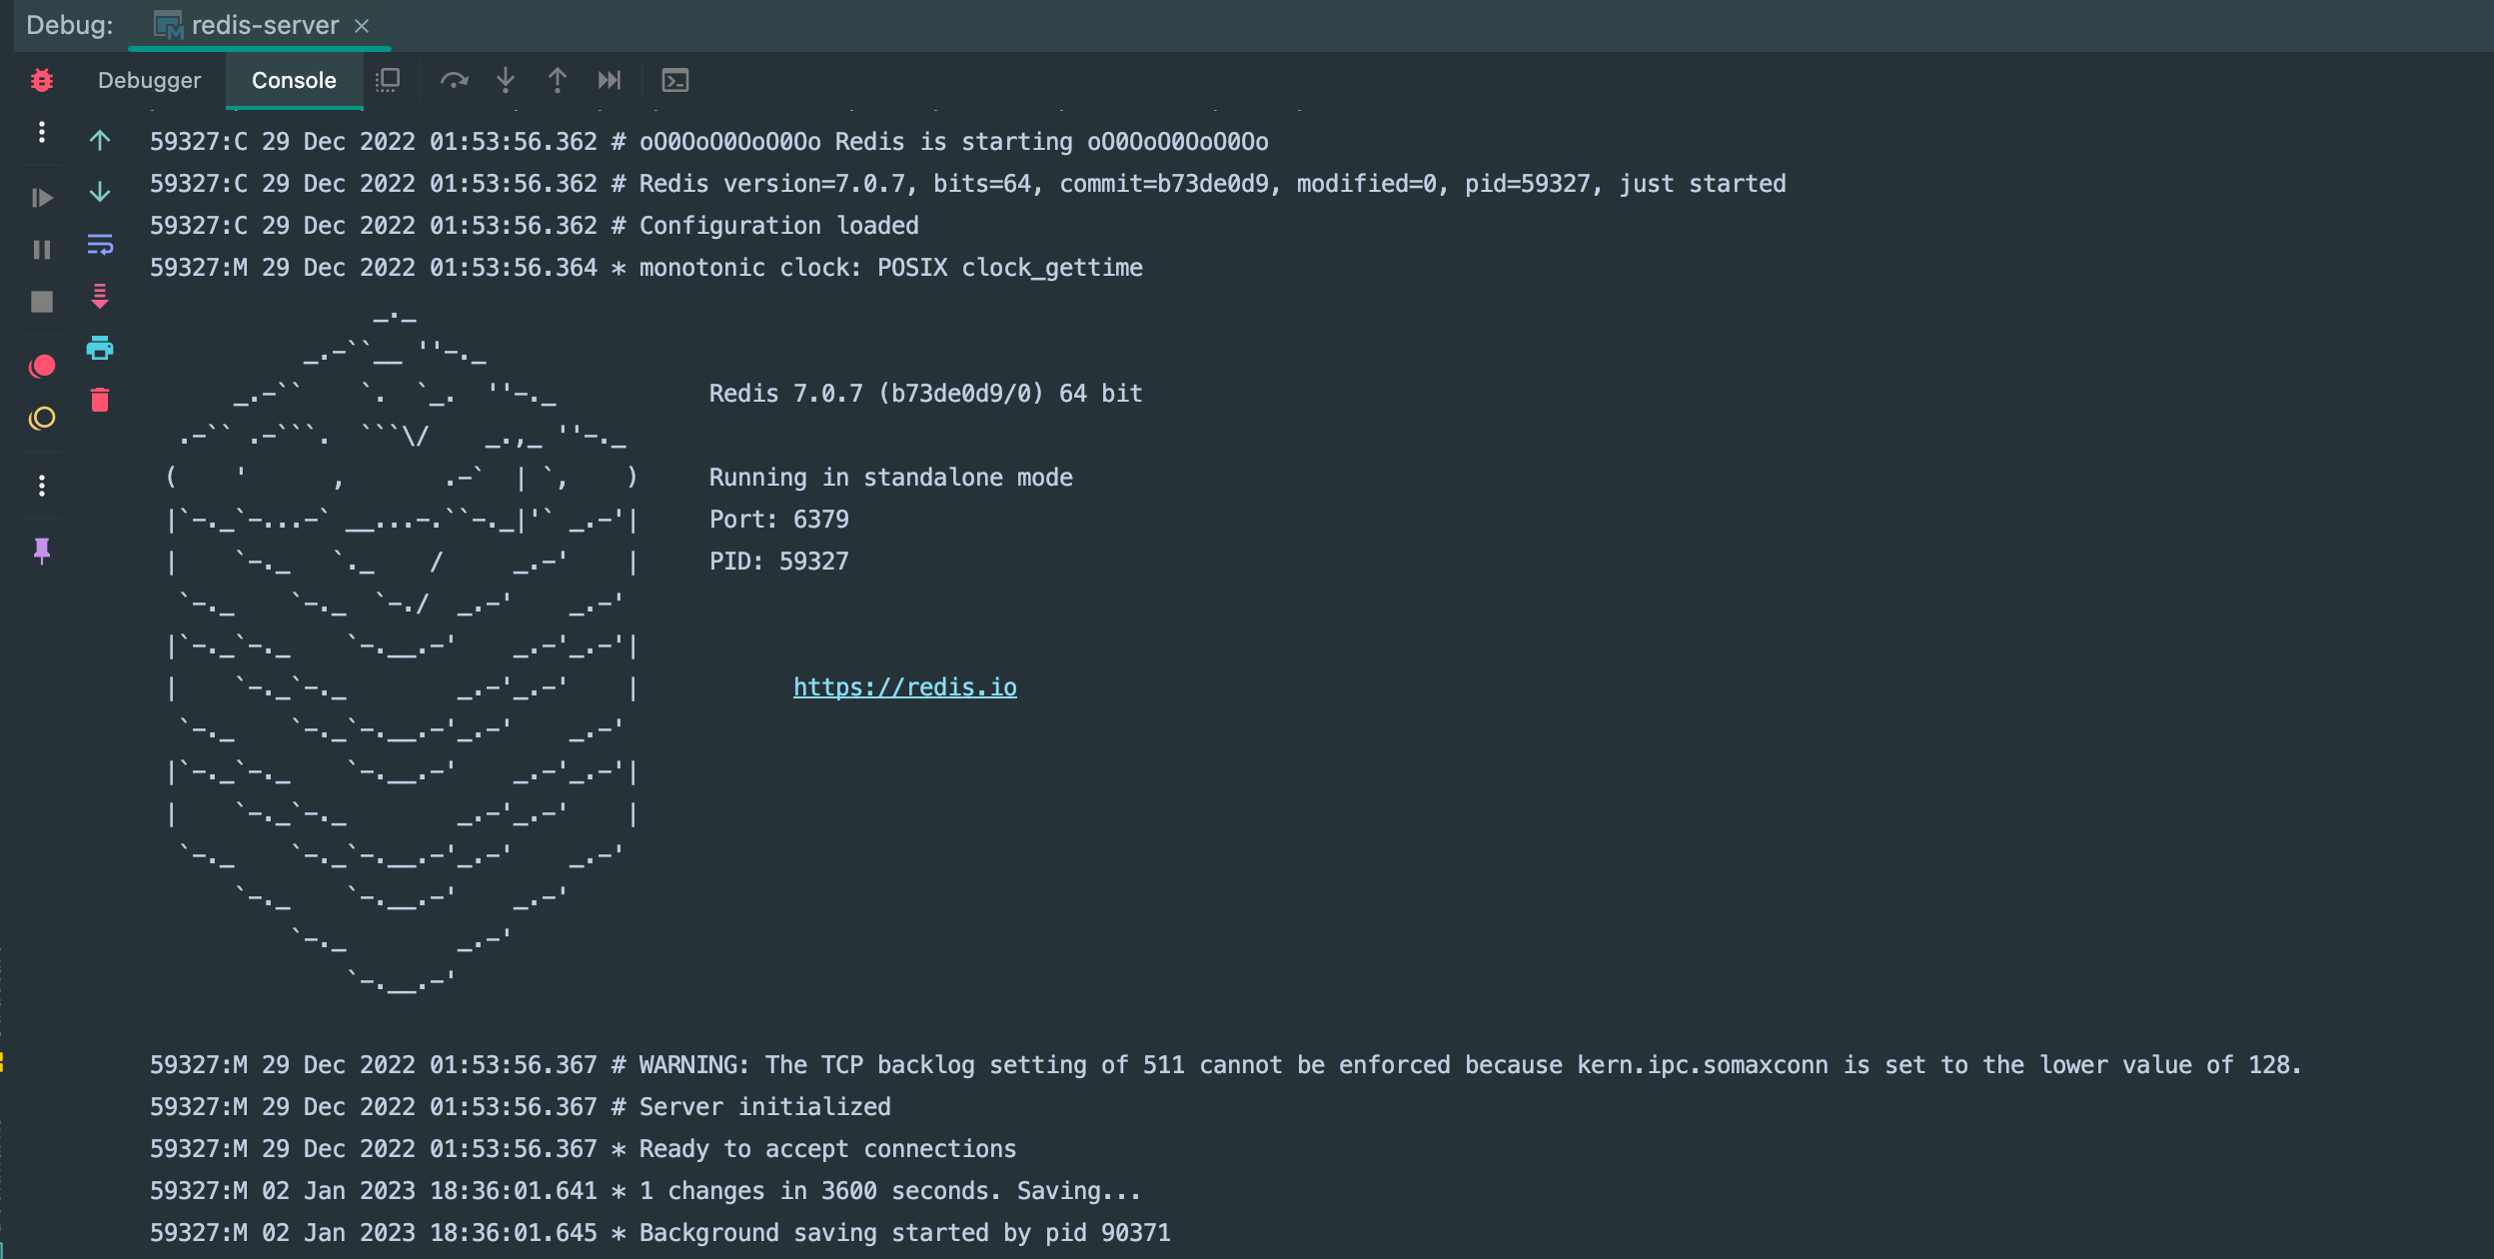Toggle soft-wrap lines in console
The height and width of the screenshot is (1259, 2494).
[x=100, y=244]
